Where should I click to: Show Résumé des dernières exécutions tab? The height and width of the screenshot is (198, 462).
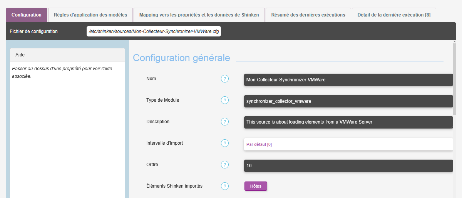[x=308, y=15]
